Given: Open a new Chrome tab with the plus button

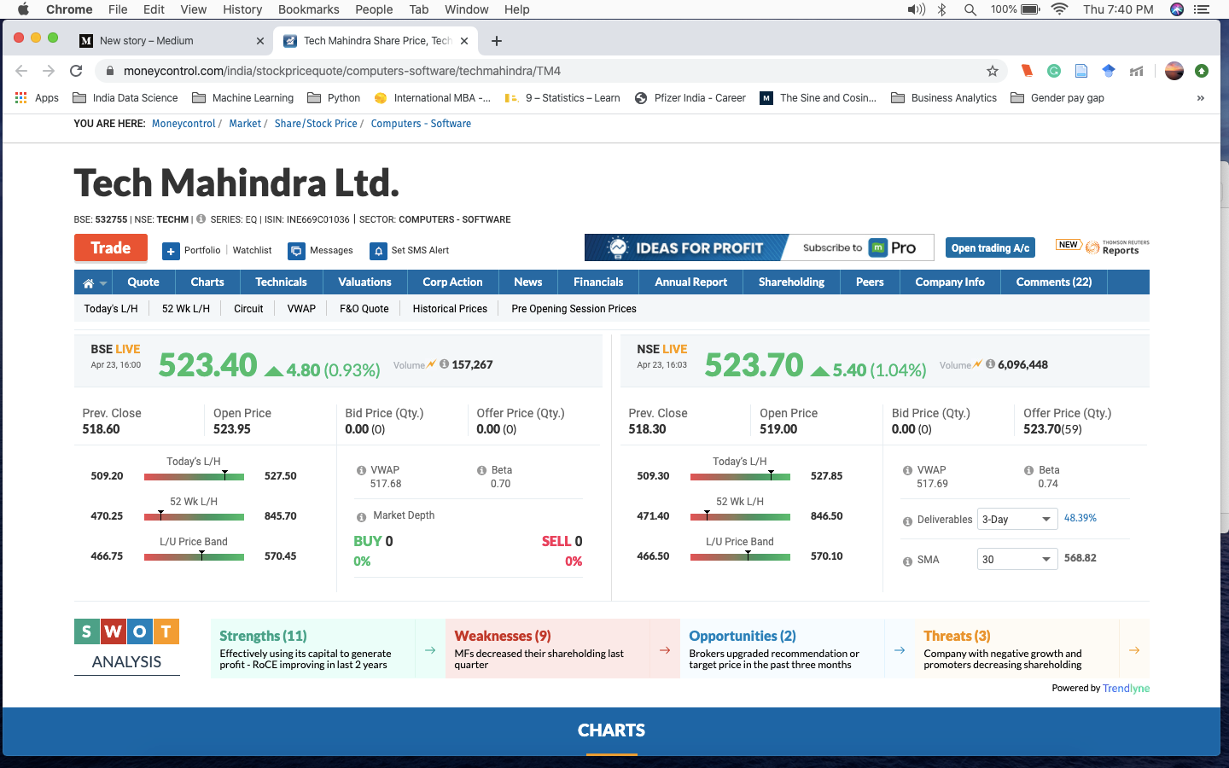Looking at the screenshot, I should 497,40.
